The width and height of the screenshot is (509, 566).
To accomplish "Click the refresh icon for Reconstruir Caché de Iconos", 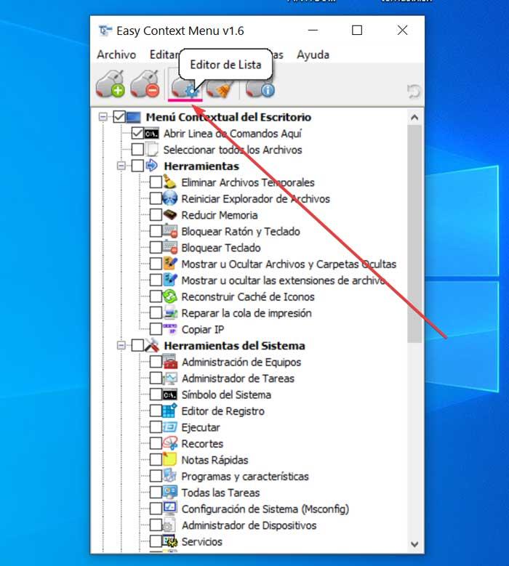I will tap(169, 296).
